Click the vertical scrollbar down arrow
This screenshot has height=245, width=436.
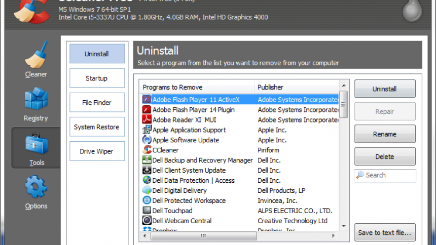coord(344,226)
